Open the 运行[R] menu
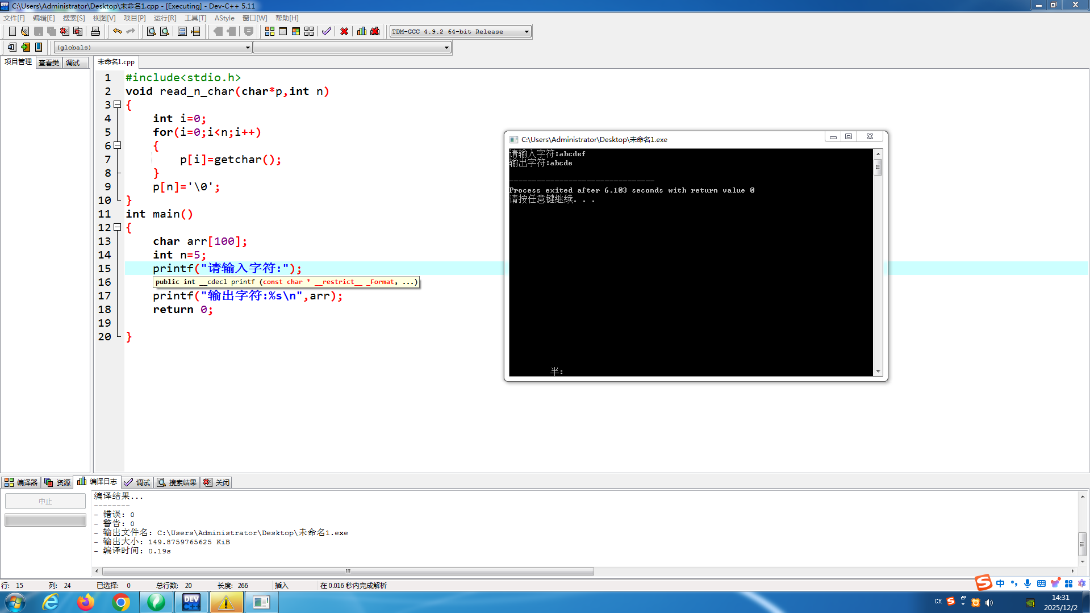Screen dimensions: 1090x613 (165, 18)
